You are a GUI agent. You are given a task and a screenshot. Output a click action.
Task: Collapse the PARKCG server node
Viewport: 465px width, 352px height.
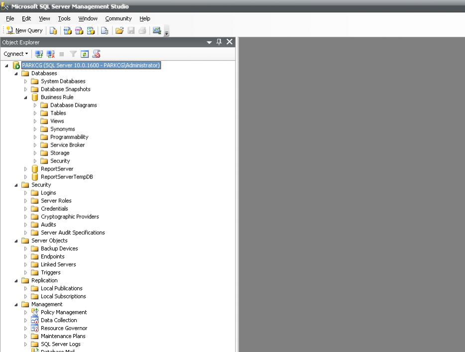tap(6, 66)
